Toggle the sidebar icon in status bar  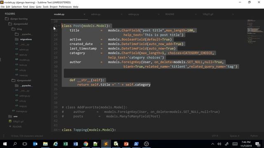4,136
